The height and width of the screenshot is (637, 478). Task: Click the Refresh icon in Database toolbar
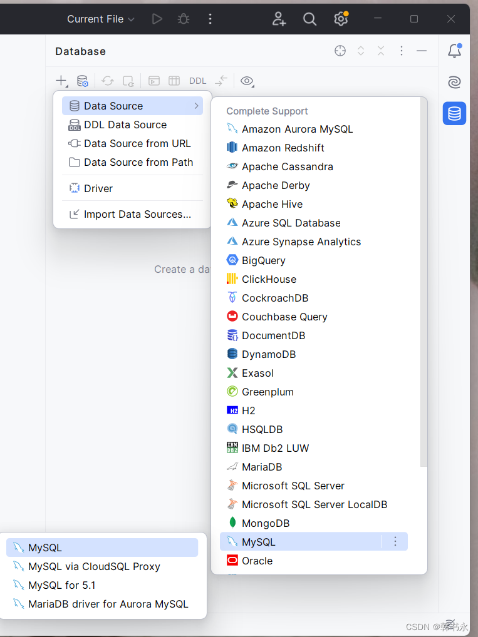(x=108, y=81)
